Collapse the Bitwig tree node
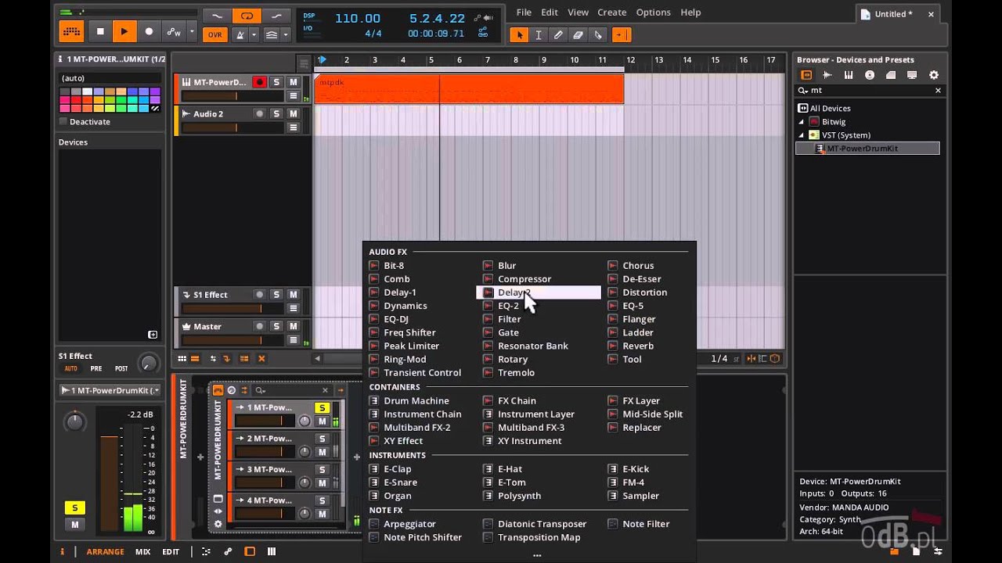 tap(801, 122)
